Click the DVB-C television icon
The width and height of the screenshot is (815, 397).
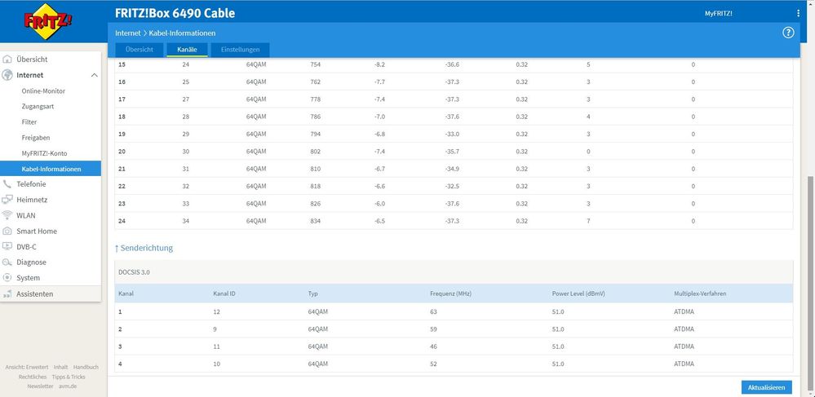pyautogui.click(x=7, y=246)
